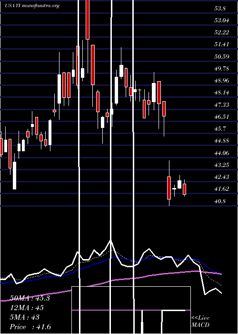
Task: Click the 40.8 price axis label
Action: (219, 201)
